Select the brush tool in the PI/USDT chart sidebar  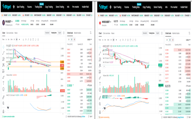point(3,77)
